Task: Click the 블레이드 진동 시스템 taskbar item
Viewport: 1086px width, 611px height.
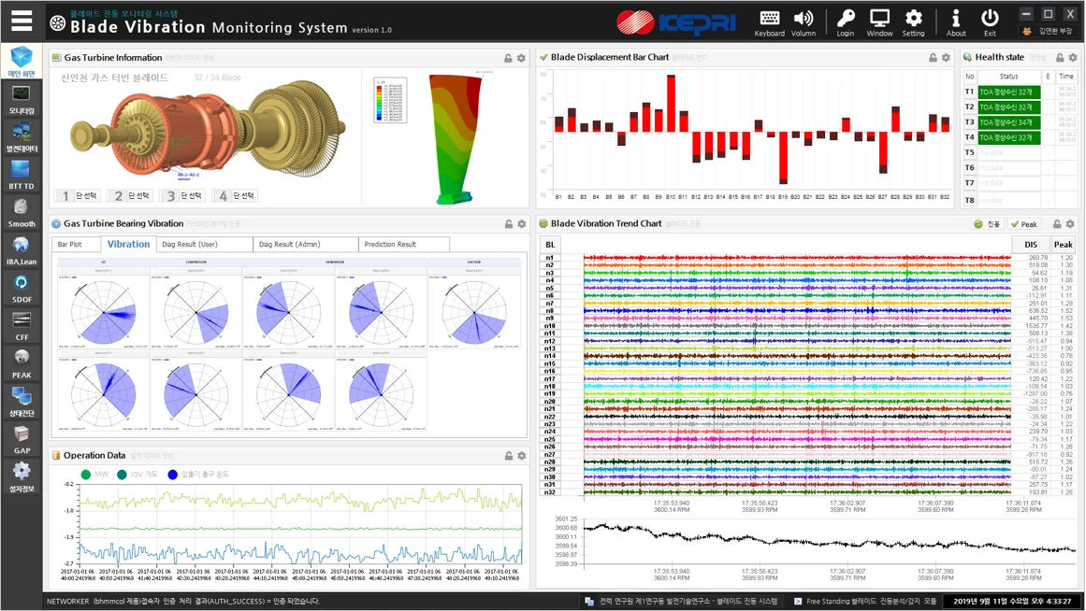Action: (x=682, y=602)
